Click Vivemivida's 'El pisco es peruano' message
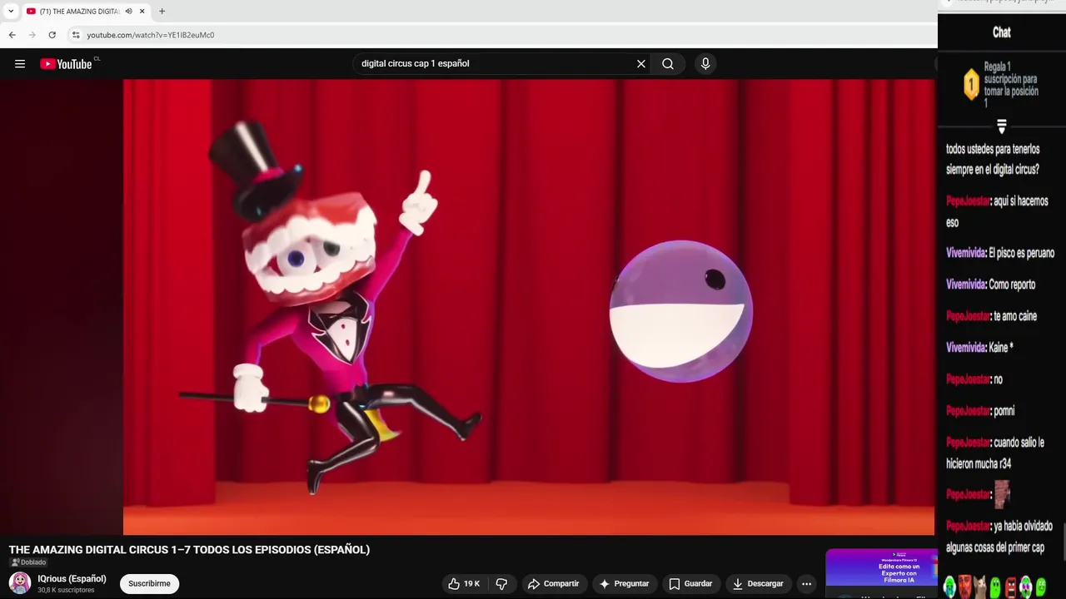The height and width of the screenshot is (599, 1066). 1000,253
